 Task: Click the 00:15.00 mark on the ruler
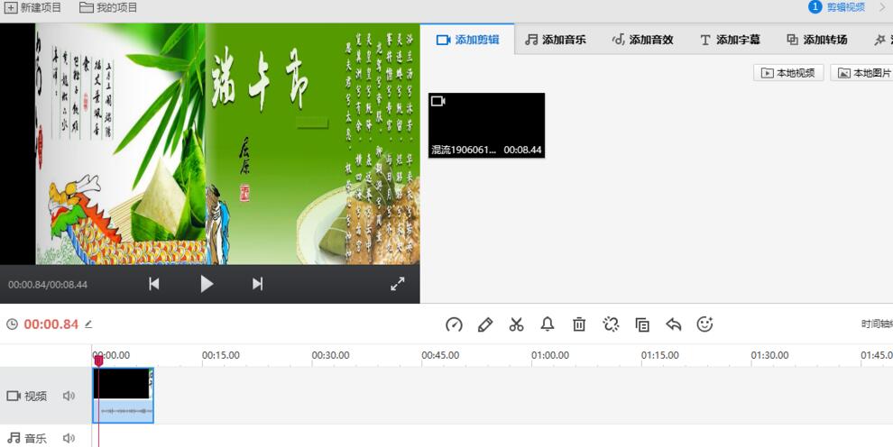point(221,355)
